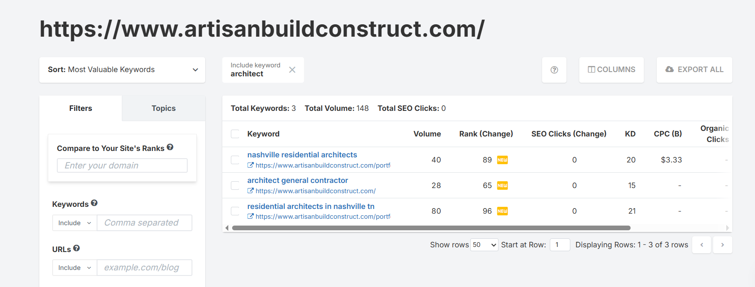Select the architect general contractor row checkbox
Screen dimensions: 755x287
pyautogui.click(x=235, y=186)
